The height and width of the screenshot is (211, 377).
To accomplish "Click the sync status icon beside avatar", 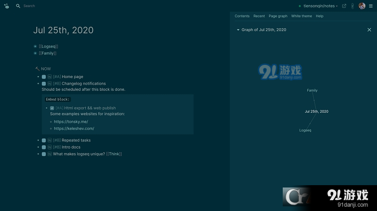I will tap(352, 6).
